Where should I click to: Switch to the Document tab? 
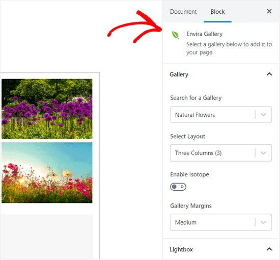[183, 12]
